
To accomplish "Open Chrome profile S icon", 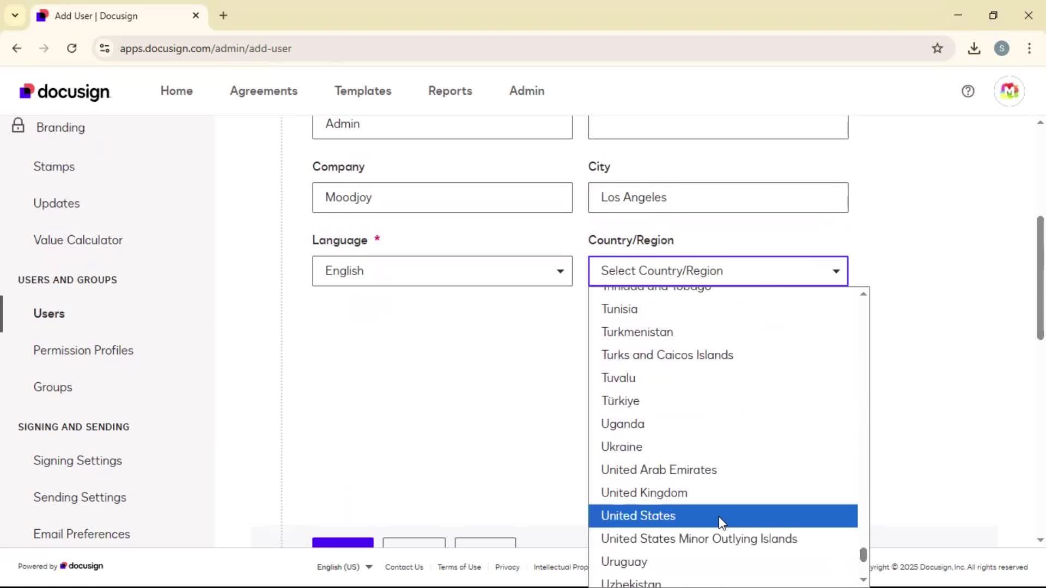I will tap(1001, 48).
